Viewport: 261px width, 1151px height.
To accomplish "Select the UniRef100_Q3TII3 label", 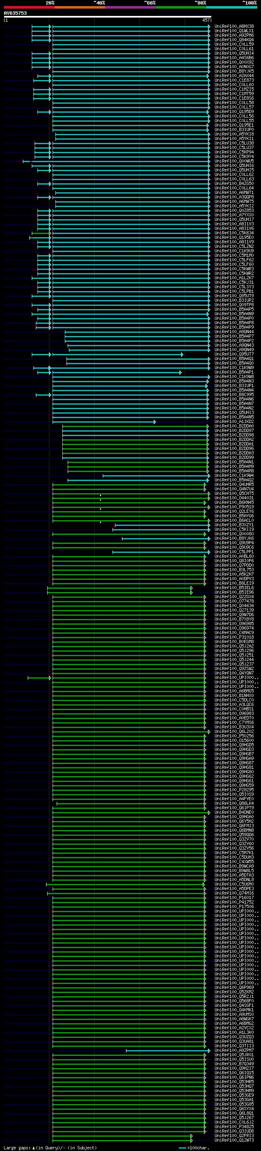I will 234,1046.
